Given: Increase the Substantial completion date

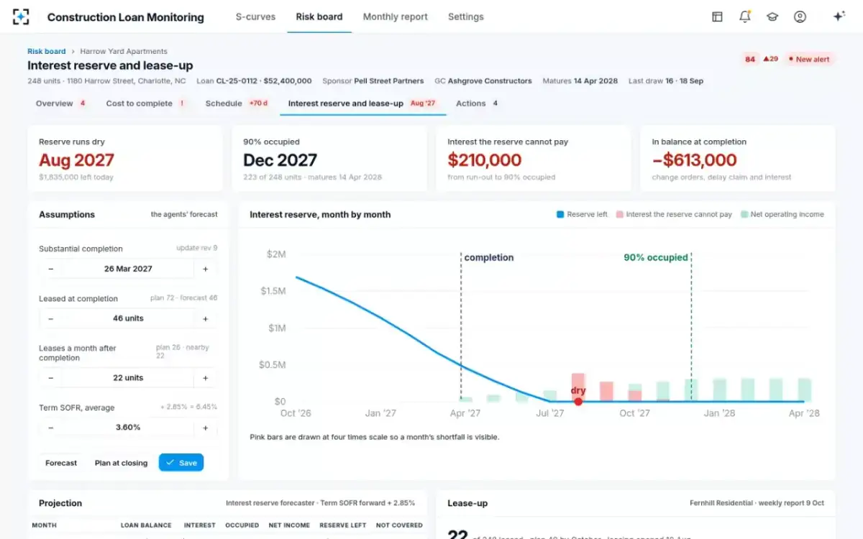Looking at the screenshot, I should tap(205, 269).
